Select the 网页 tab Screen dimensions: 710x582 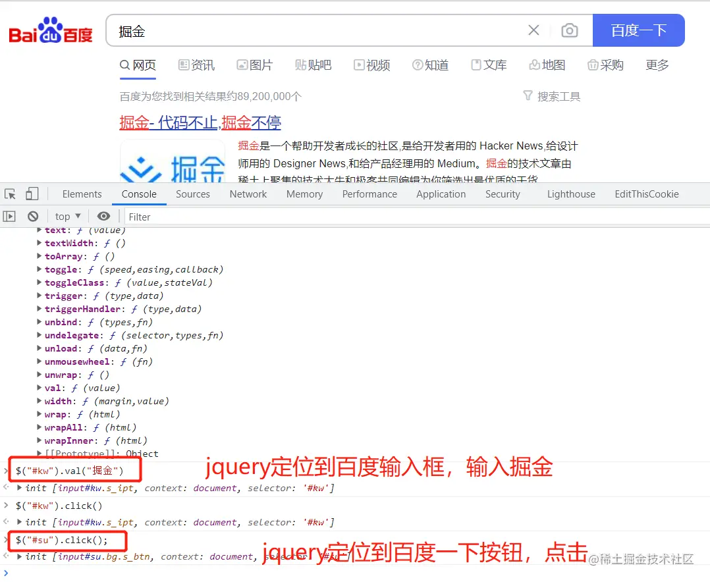pyautogui.click(x=138, y=65)
